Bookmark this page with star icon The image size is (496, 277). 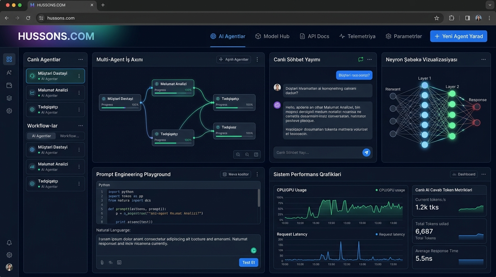point(437,18)
